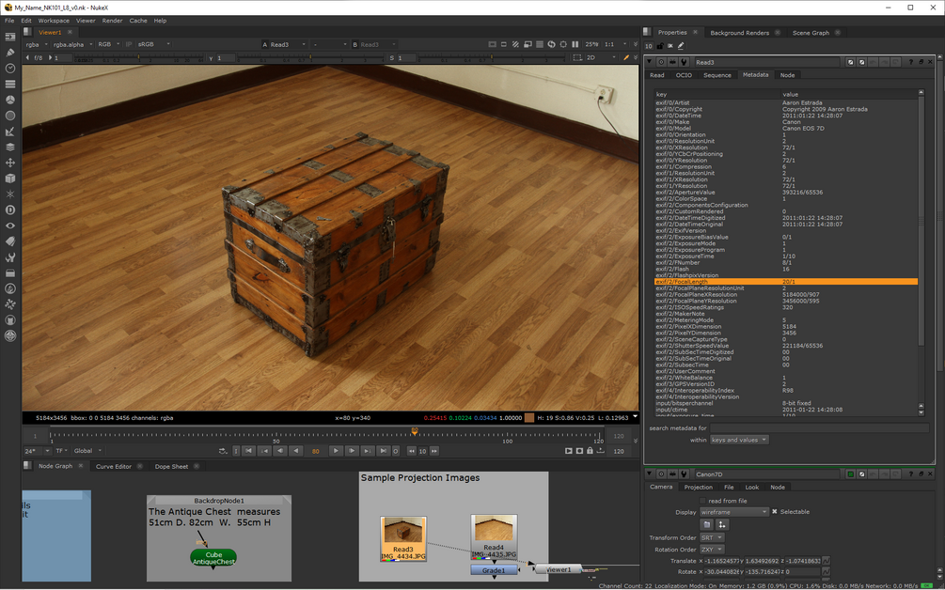The height and width of the screenshot is (590, 945).
Task: Click the lock icon in Properties panel toolbar
Action: (x=660, y=46)
